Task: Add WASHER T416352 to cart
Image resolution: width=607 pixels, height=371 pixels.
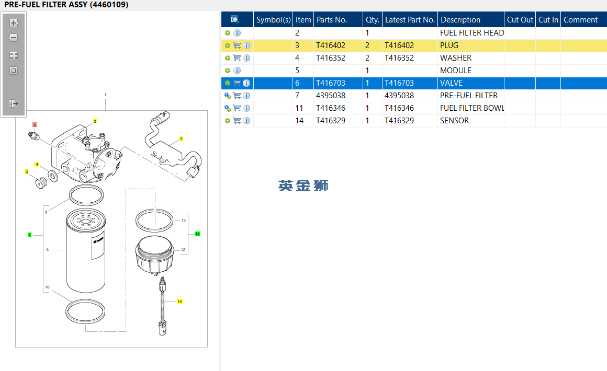Action: [x=237, y=58]
